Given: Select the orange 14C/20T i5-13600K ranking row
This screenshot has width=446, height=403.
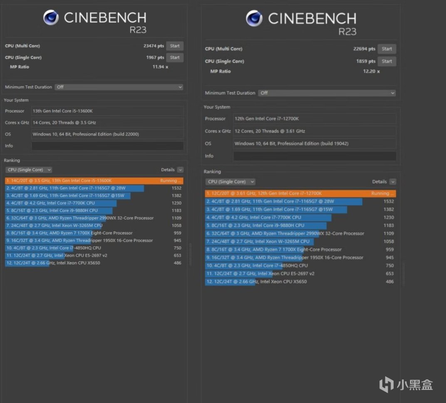Looking at the screenshot, I should pos(94,181).
